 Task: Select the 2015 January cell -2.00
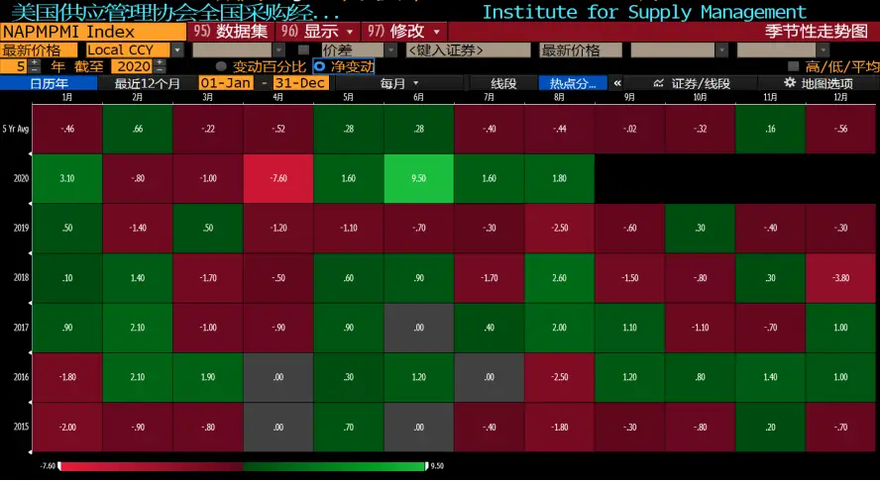pyautogui.click(x=67, y=427)
